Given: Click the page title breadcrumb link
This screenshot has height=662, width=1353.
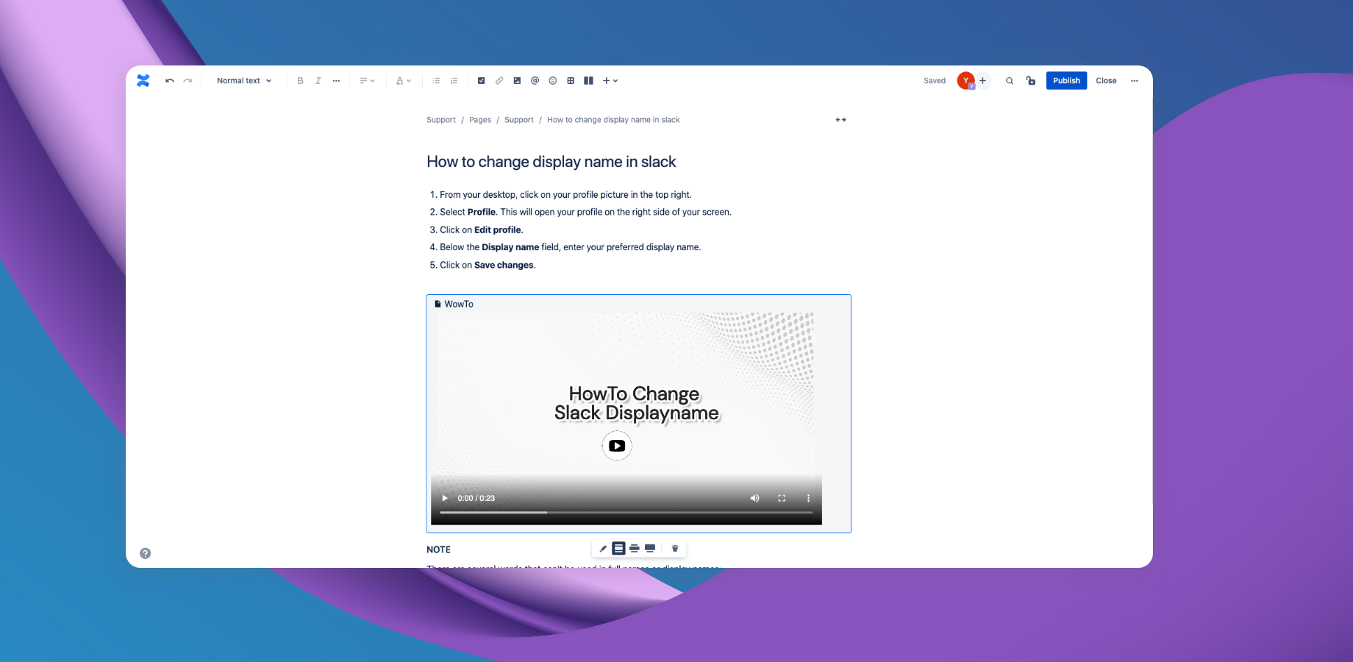Looking at the screenshot, I should 613,120.
